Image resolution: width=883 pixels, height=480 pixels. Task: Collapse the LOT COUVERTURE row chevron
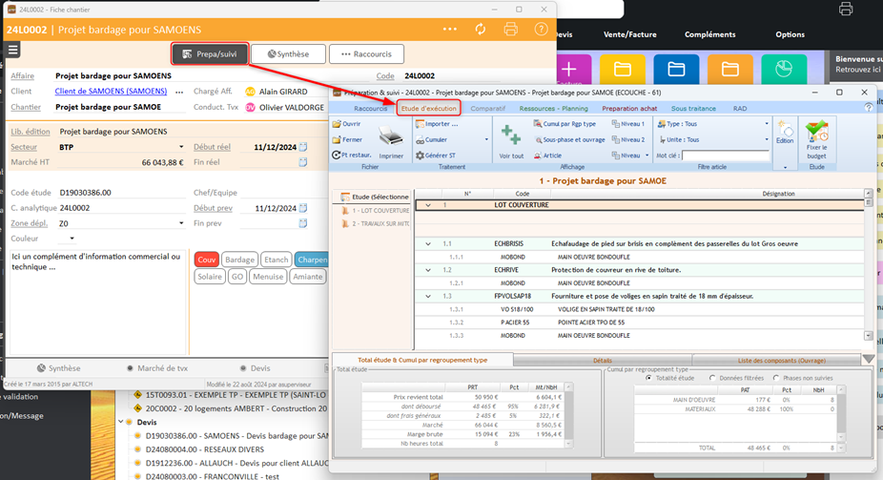tap(428, 205)
